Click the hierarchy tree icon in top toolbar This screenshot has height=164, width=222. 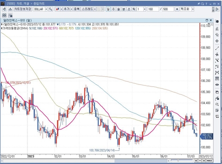(x=10, y=9)
